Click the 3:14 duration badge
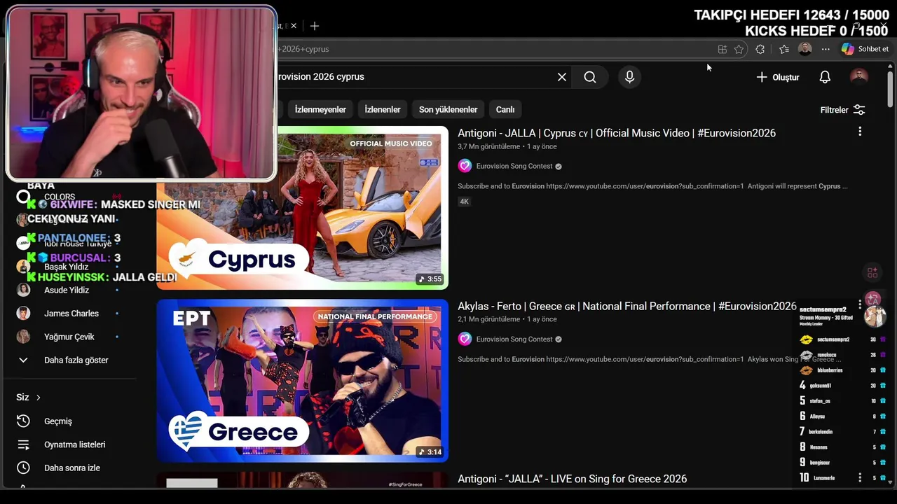Viewport: 897px width, 504px height. 430,451
